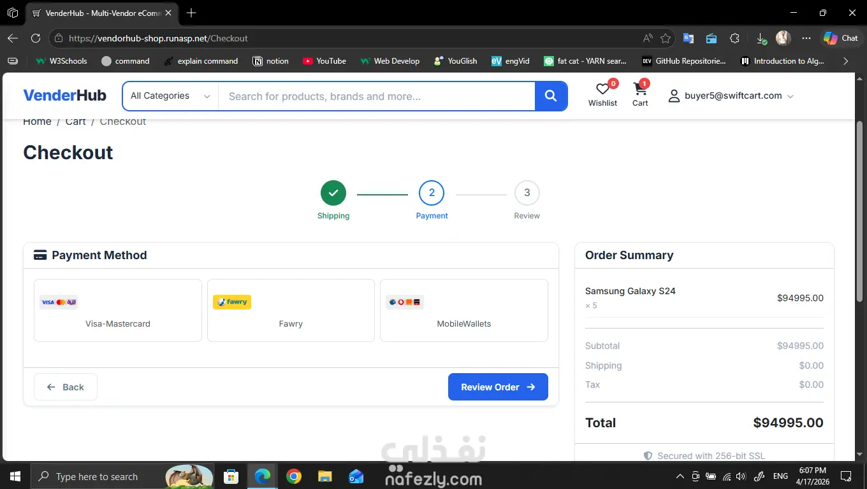Click the ENG language indicator
The width and height of the screenshot is (867, 489).
pyautogui.click(x=780, y=476)
